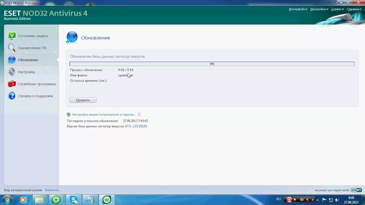Click the update progress bar at 0%
This screenshot has width=365, height=205.
[x=212, y=64]
